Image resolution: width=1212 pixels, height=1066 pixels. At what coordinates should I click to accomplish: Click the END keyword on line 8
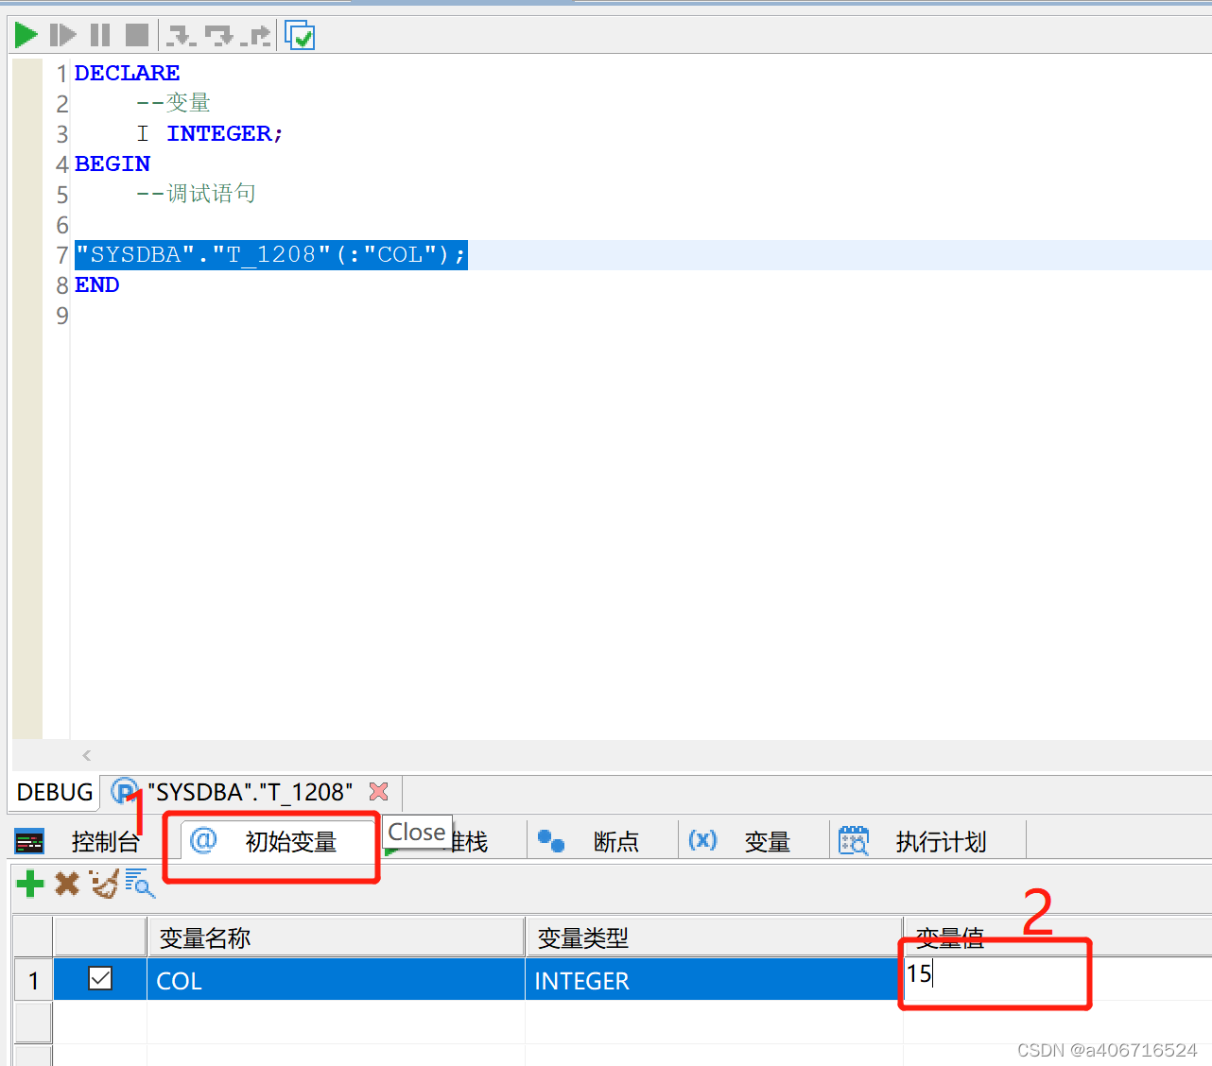point(96,284)
